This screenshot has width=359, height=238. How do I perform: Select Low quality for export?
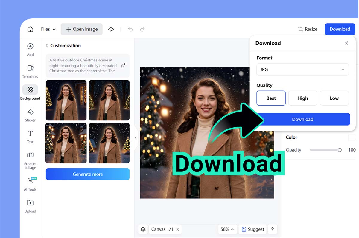334,98
